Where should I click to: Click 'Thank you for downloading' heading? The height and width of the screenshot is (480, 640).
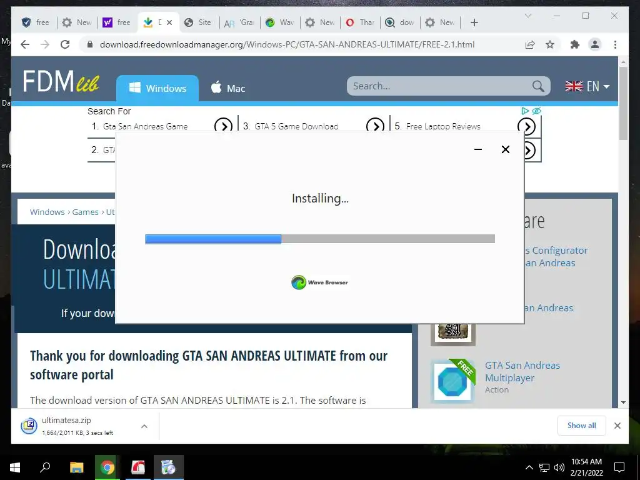(x=209, y=365)
